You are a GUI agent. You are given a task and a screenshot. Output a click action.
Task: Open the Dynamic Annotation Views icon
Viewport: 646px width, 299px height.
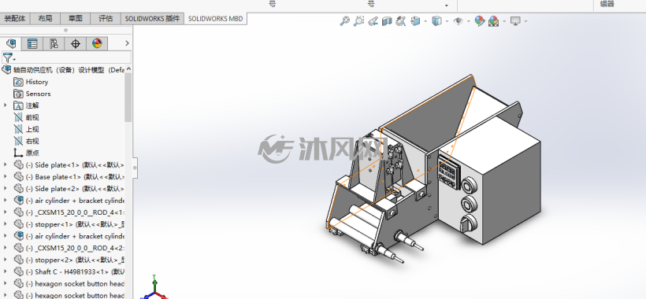[x=400, y=21]
